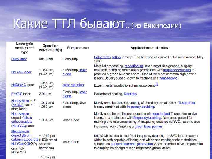The width and height of the screenshot is (212, 159).
Task: Open the (Nd:YVO4) link
Action: point(19,126)
